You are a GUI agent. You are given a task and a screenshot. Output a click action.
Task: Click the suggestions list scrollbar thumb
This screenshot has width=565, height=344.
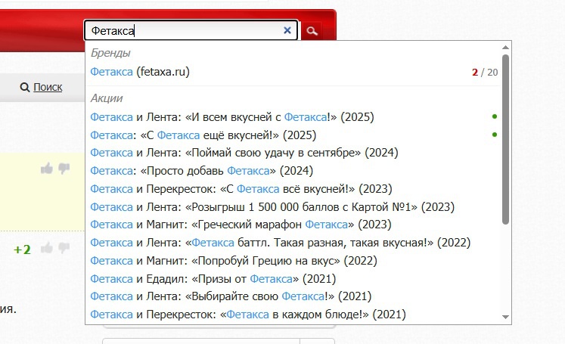click(505, 140)
